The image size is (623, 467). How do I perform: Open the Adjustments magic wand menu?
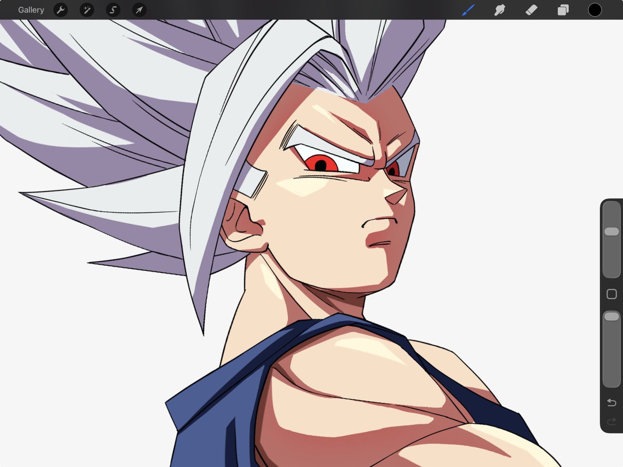pyautogui.click(x=87, y=10)
